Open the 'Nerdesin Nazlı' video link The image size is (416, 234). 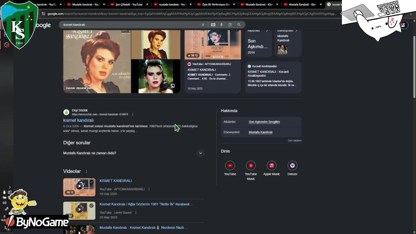click(144, 227)
